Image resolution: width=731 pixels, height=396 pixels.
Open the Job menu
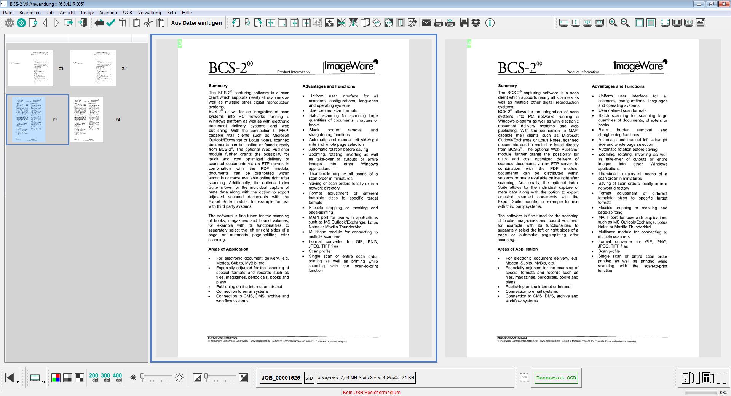[50, 12]
